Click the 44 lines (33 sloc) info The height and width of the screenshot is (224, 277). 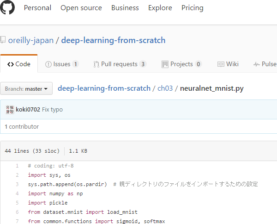[x=32, y=151]
